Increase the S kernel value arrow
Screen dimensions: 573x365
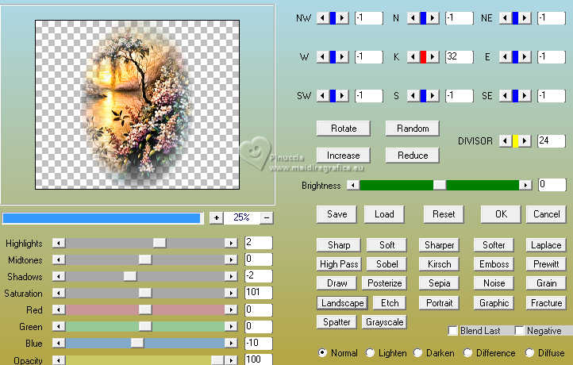point(433,96)
